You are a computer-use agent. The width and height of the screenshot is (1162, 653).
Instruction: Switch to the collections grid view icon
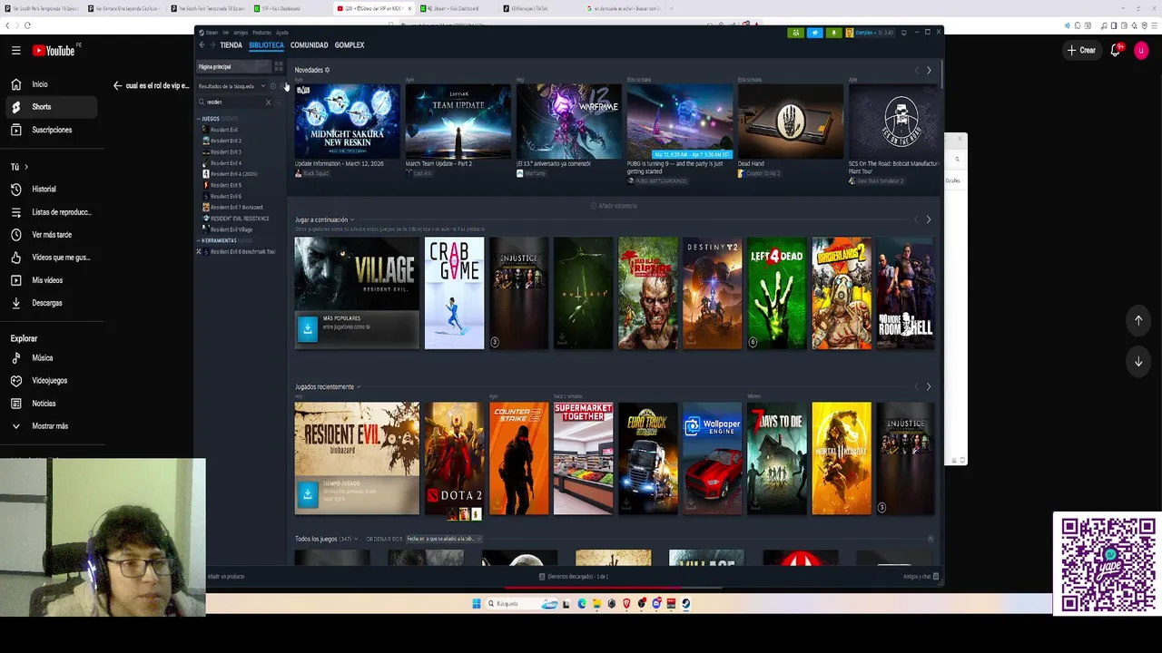(279, 66)
